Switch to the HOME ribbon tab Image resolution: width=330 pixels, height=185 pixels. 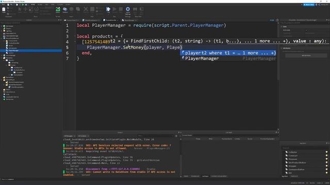coord(33,5)
